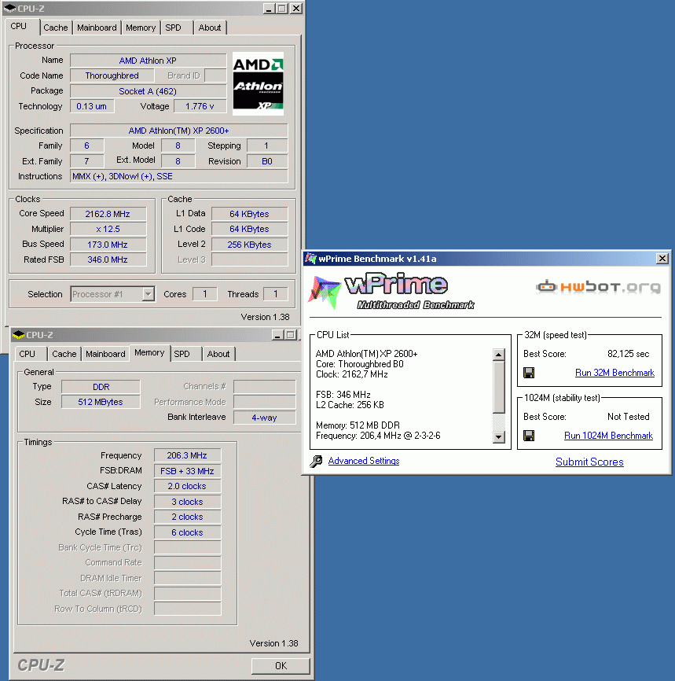
Task: Click the wPrime colorful logo graphic
Action: click(325, 293)
